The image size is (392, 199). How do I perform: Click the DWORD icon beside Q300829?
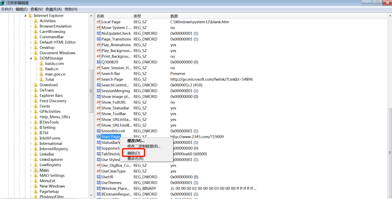point(99,62)
